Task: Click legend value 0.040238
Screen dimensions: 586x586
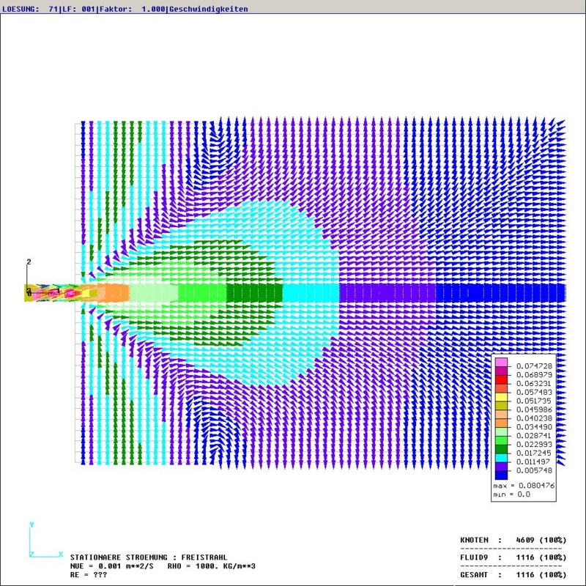Action: click(x=534, y=418)
